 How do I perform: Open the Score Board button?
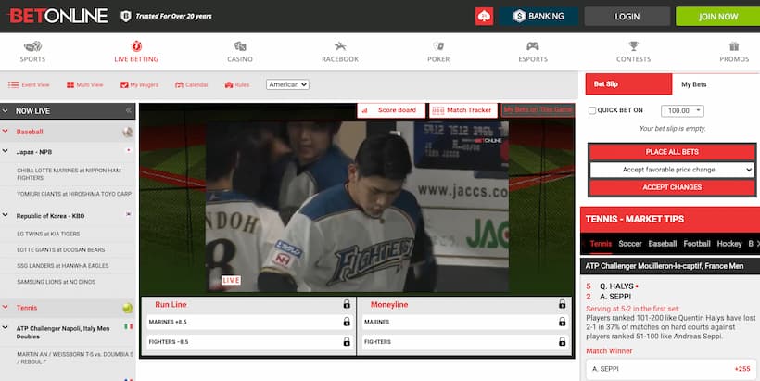point(391,110)
